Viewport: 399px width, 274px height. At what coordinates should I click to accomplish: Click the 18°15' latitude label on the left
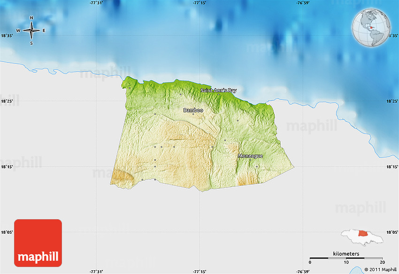(7, 167)
